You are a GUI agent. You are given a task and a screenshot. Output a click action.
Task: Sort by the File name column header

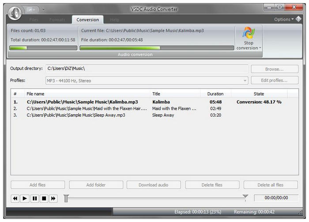pyautogui.click(x=87, y=94)
